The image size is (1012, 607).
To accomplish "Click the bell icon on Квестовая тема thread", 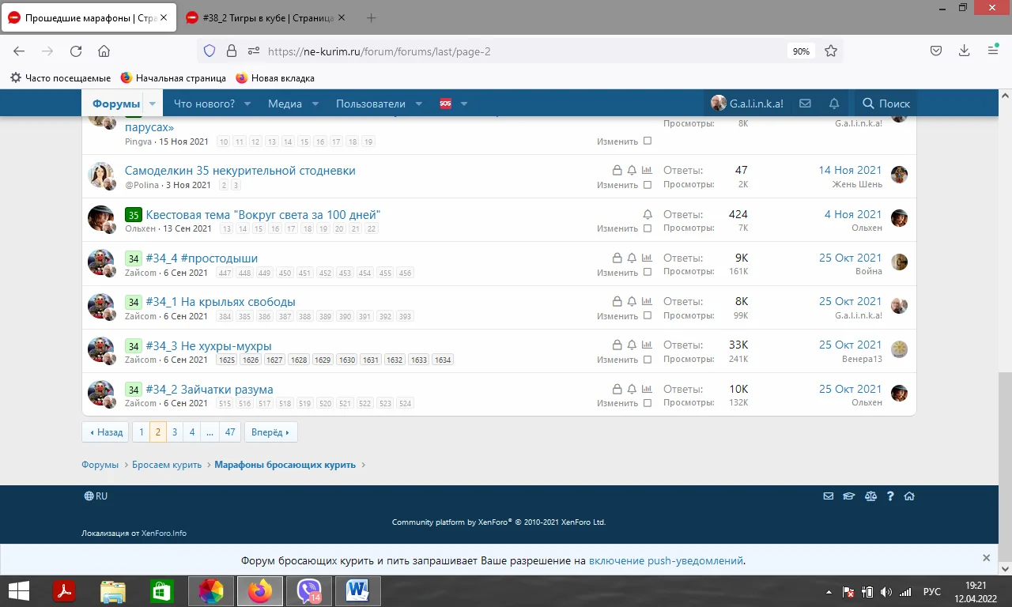I will (648, 214).
